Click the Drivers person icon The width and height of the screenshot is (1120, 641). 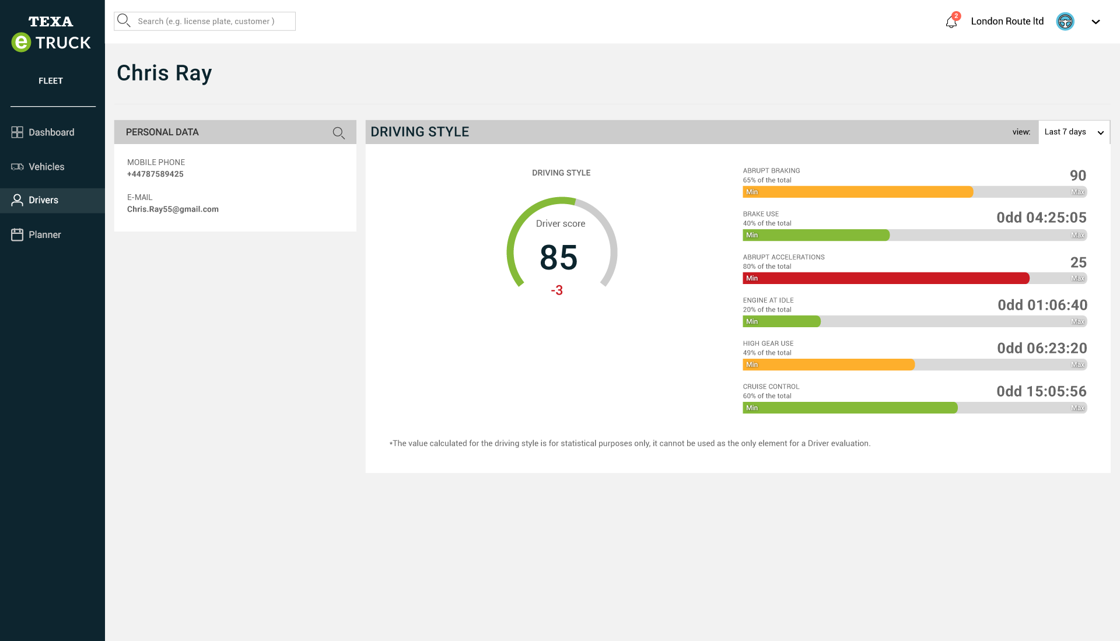[17, 200]
